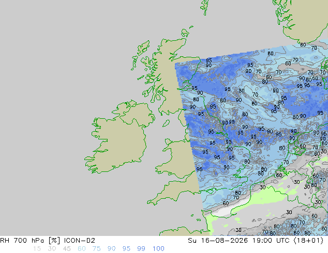
Task: Click the date 'Su 16-08-2026'
Action: click(x=218, y=241)
